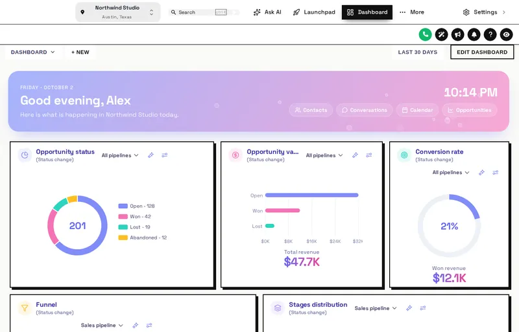Open All pipelines dropdown in Conversion rate
The image size is (519, 332).
(x=451, y=172)
